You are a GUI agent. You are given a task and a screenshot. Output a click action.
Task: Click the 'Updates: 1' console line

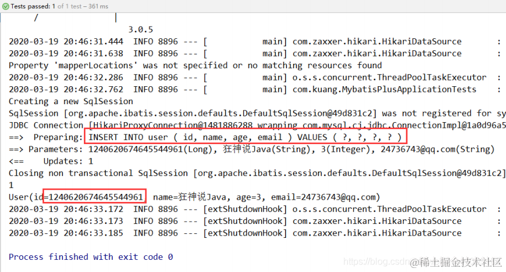[68, 161]
